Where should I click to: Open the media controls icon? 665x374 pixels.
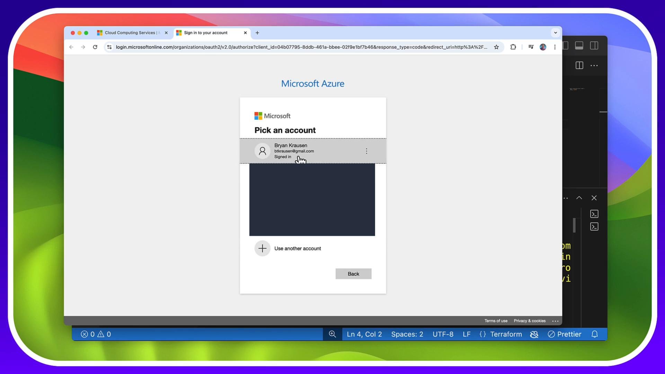[x=531, y=47]
